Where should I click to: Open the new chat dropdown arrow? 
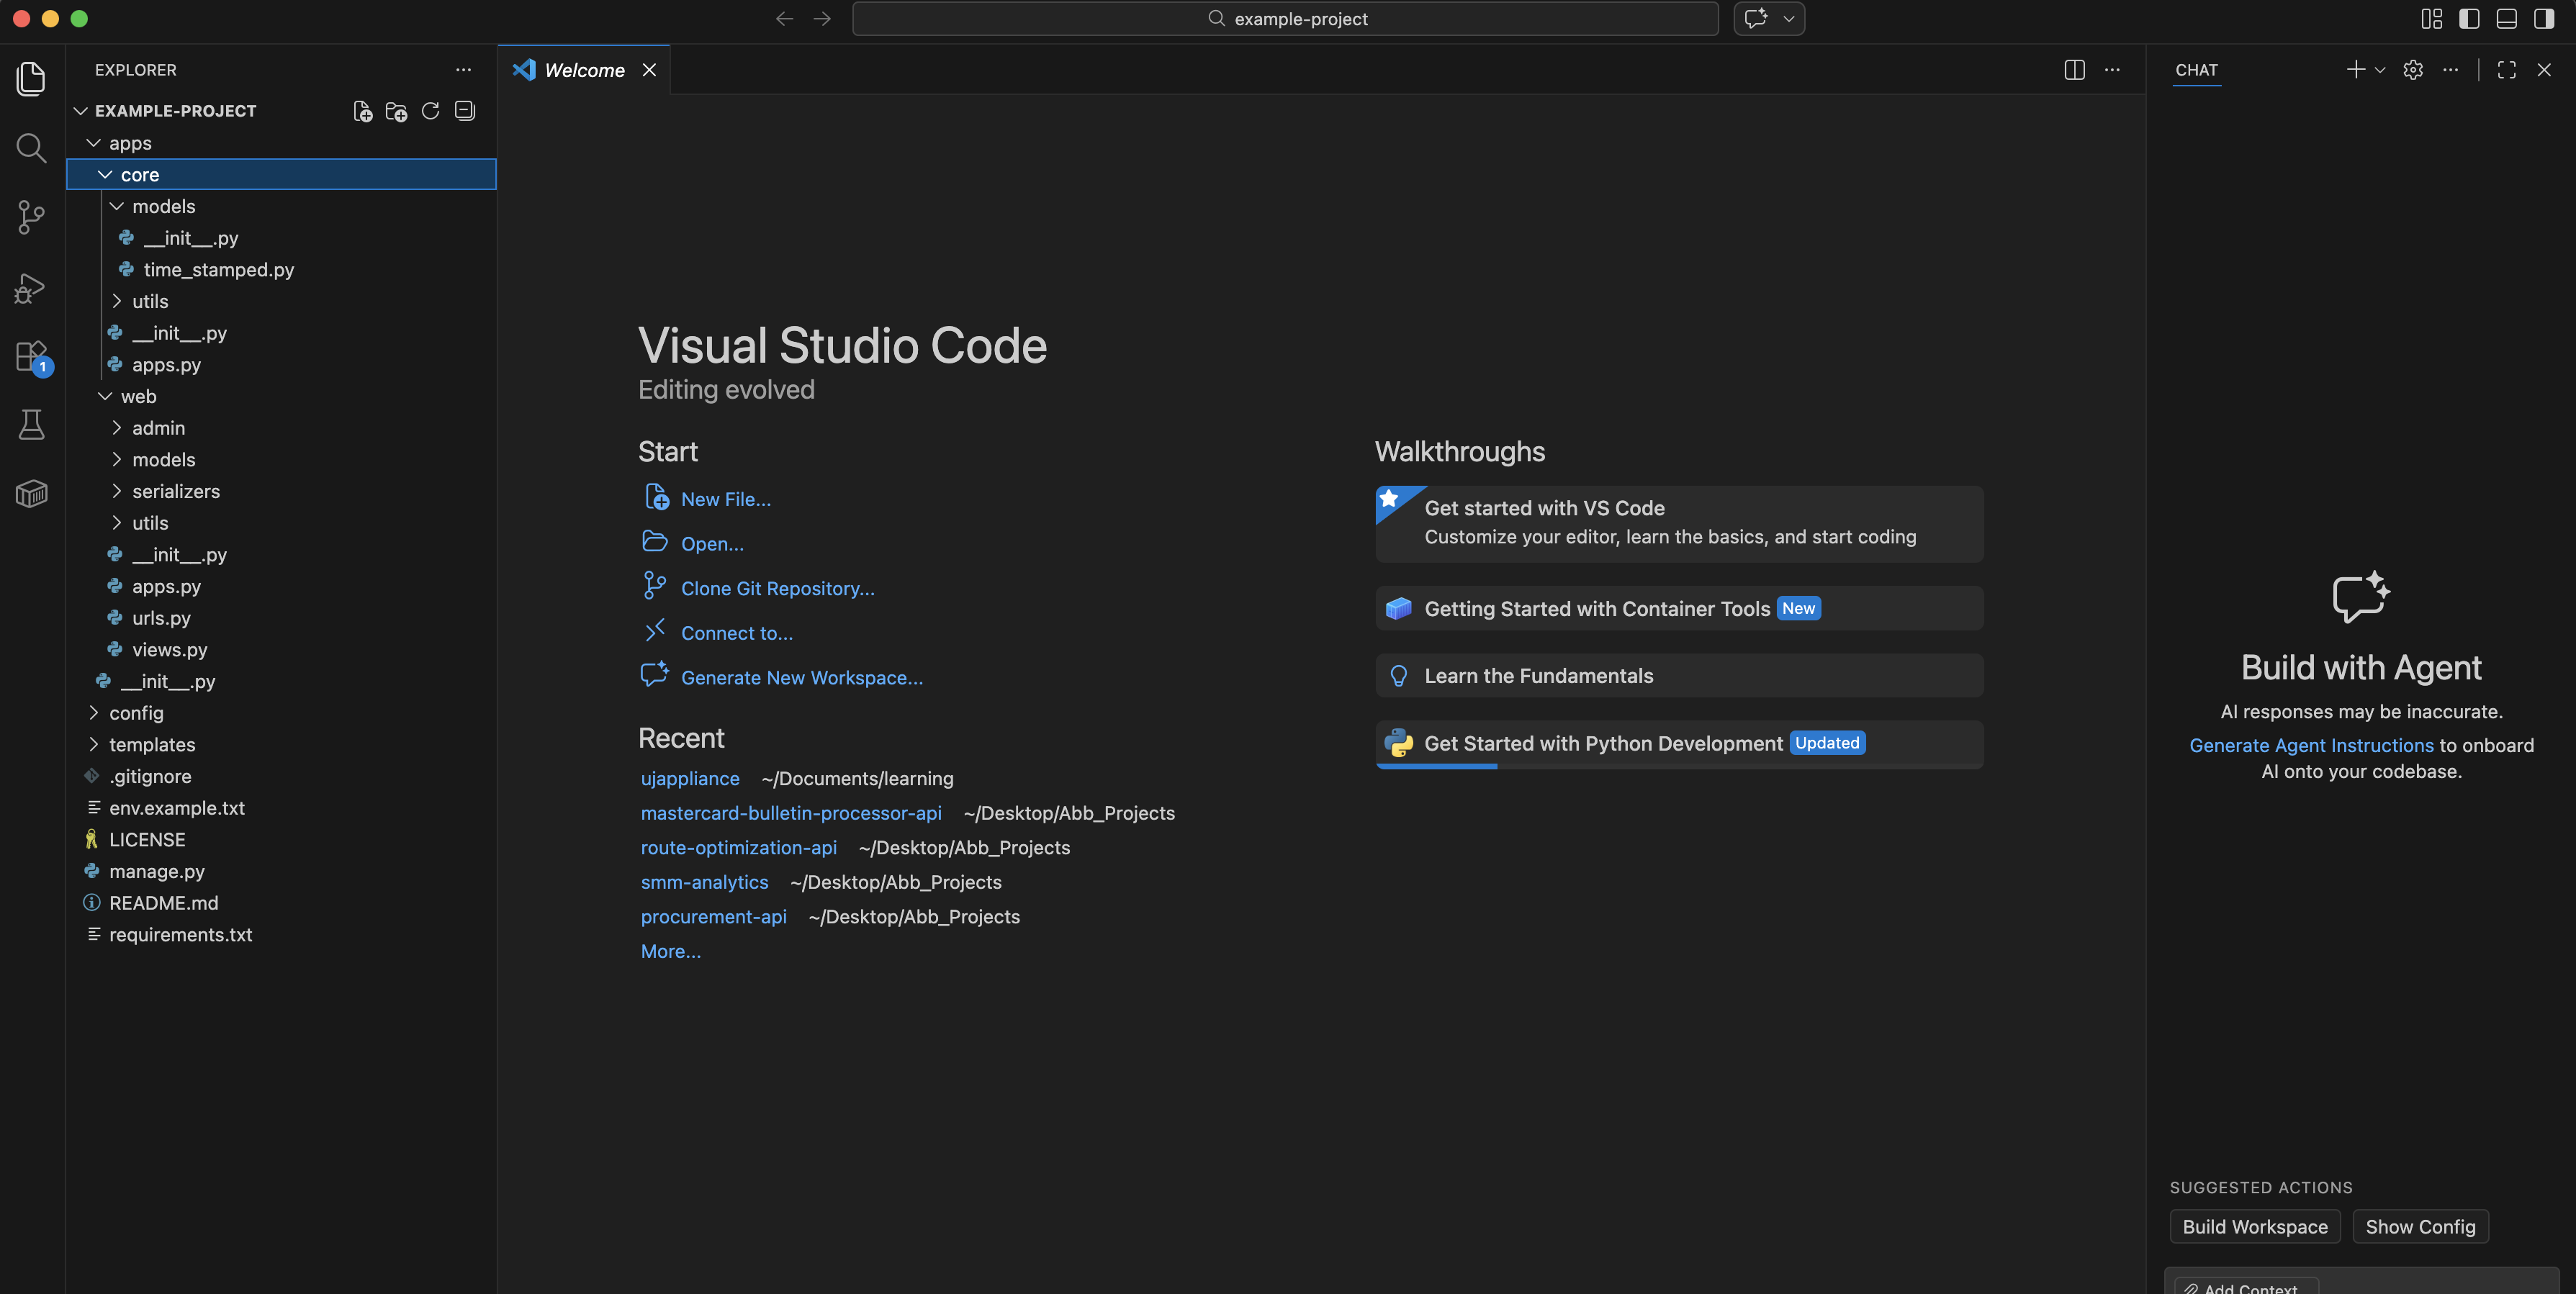click(2380, 70)
